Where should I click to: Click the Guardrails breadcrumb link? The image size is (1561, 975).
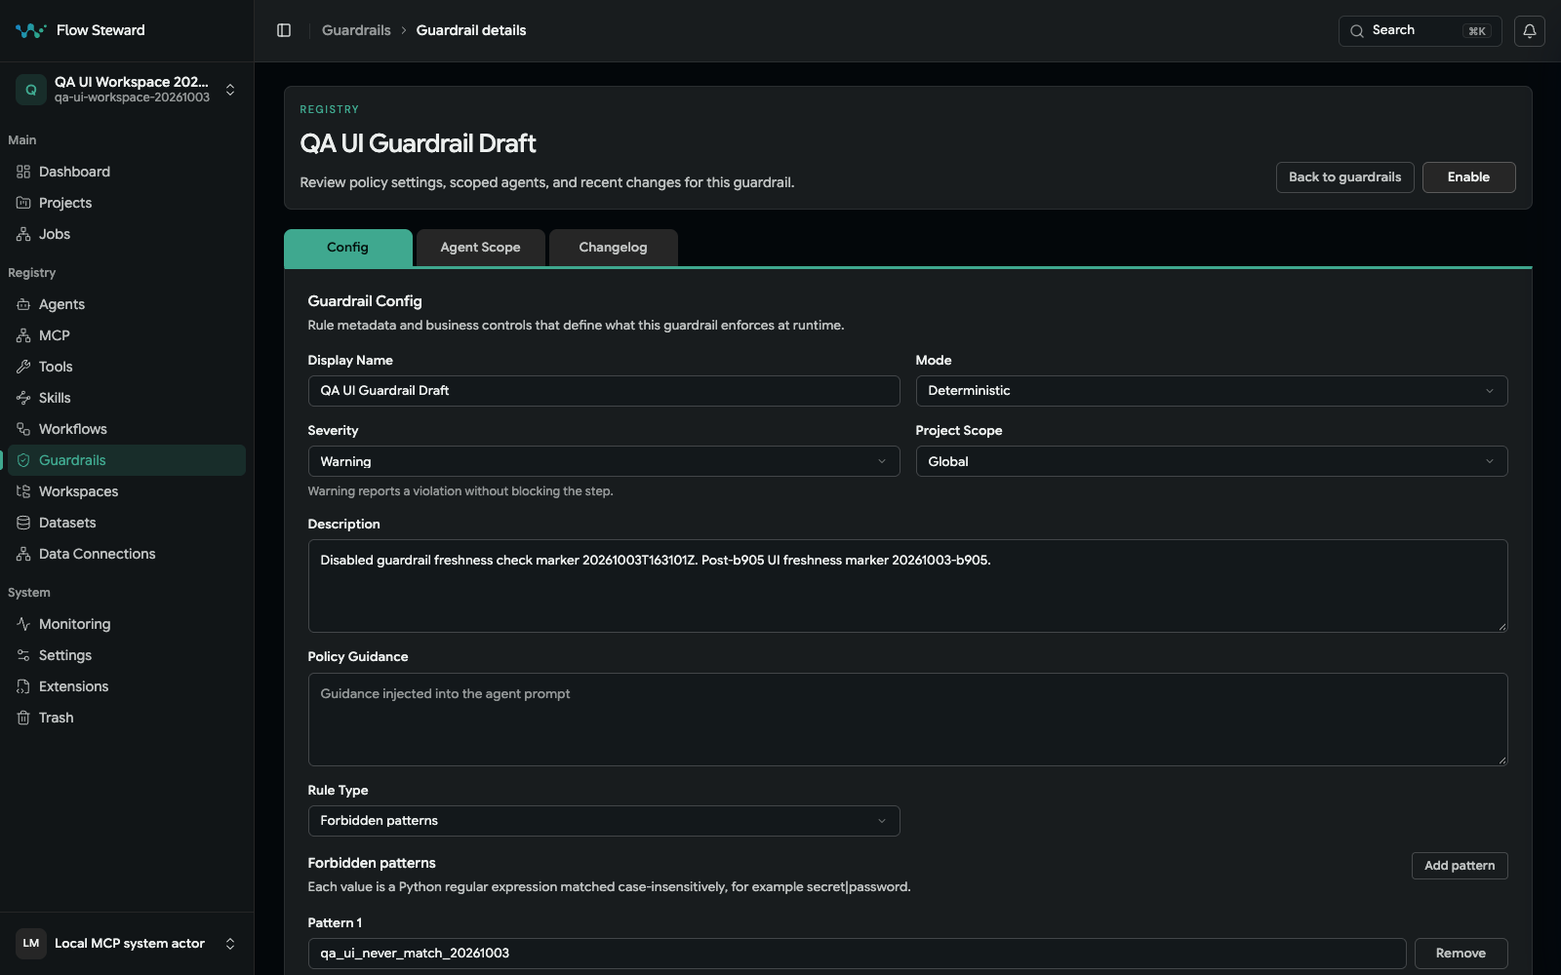point(356,30)
